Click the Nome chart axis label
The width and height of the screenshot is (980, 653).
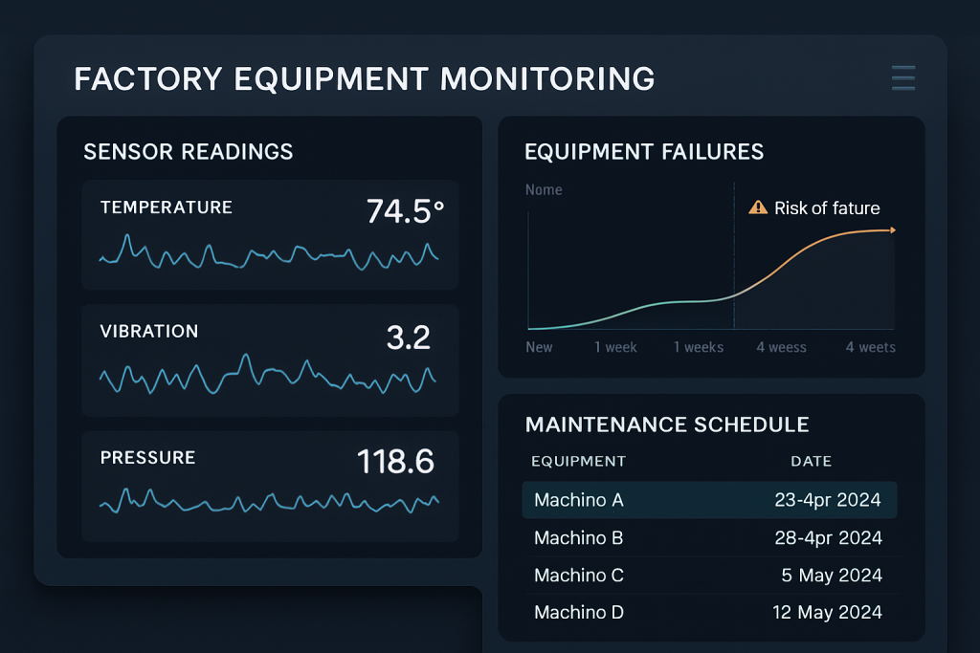pos(544,190)
